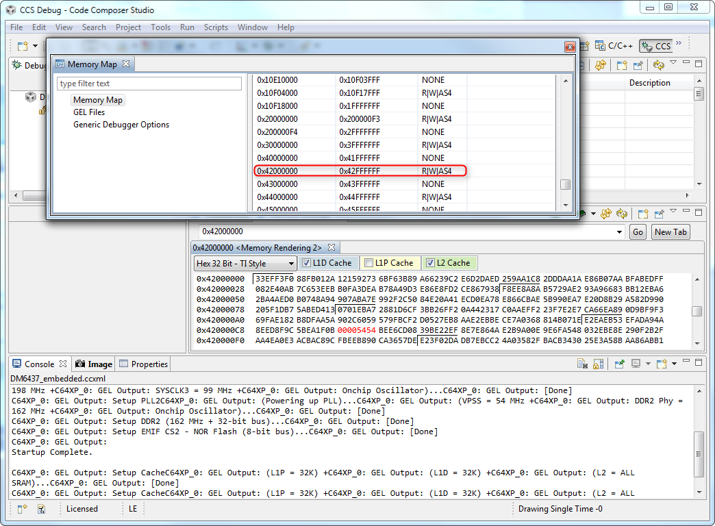
Task: Toggle Scroll Lock icon in Console
Action: [599, 364]
